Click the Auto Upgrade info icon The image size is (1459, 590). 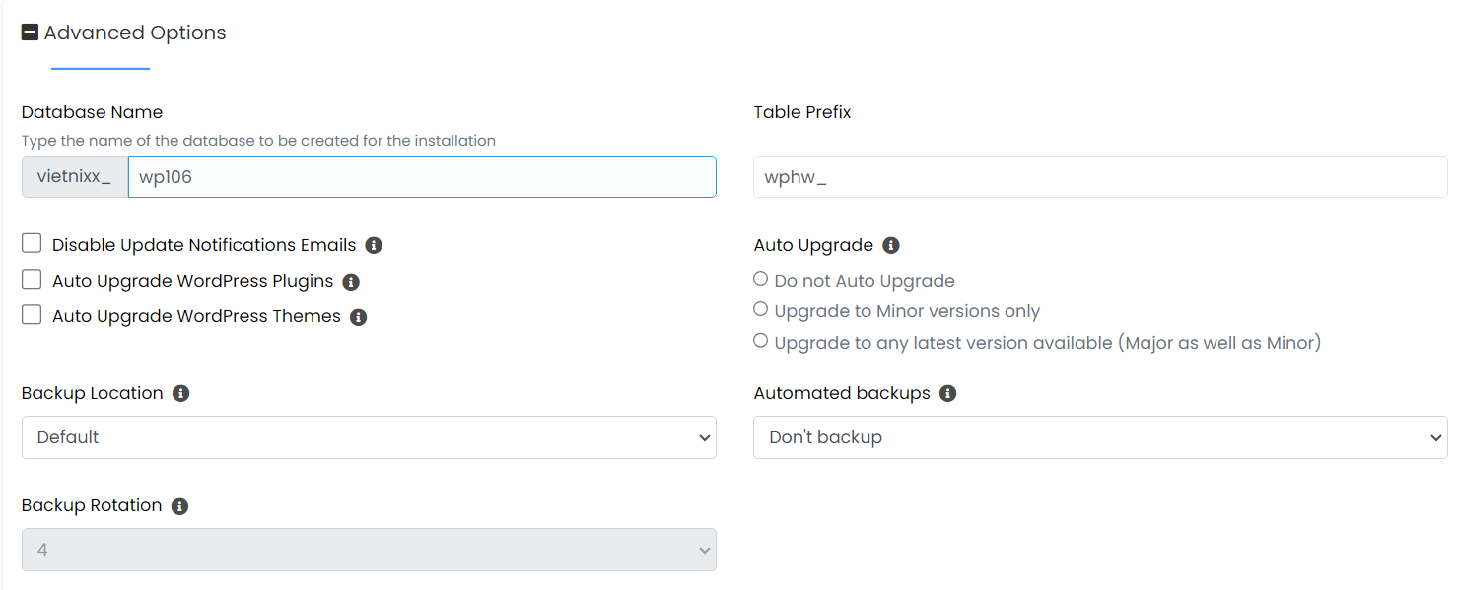(x=891, y=245)
